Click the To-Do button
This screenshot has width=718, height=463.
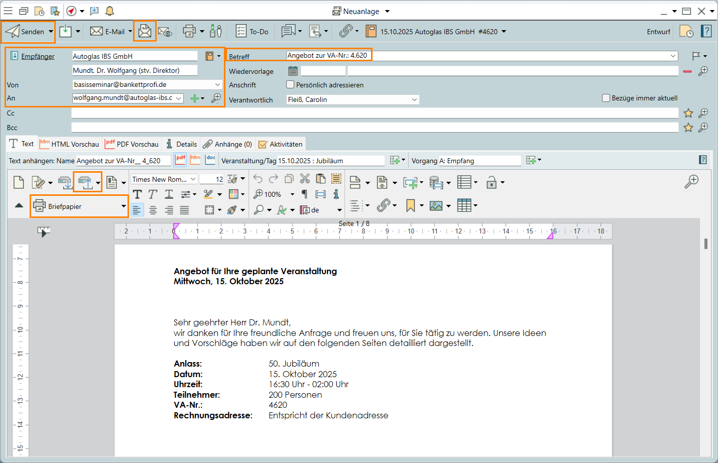coord(253,32)
